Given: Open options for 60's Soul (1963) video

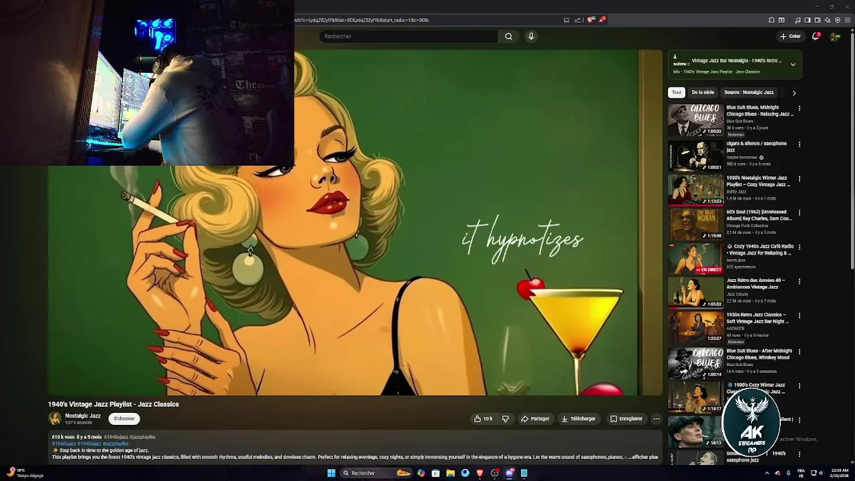Looking at the screenshot, I should (799, 212).
